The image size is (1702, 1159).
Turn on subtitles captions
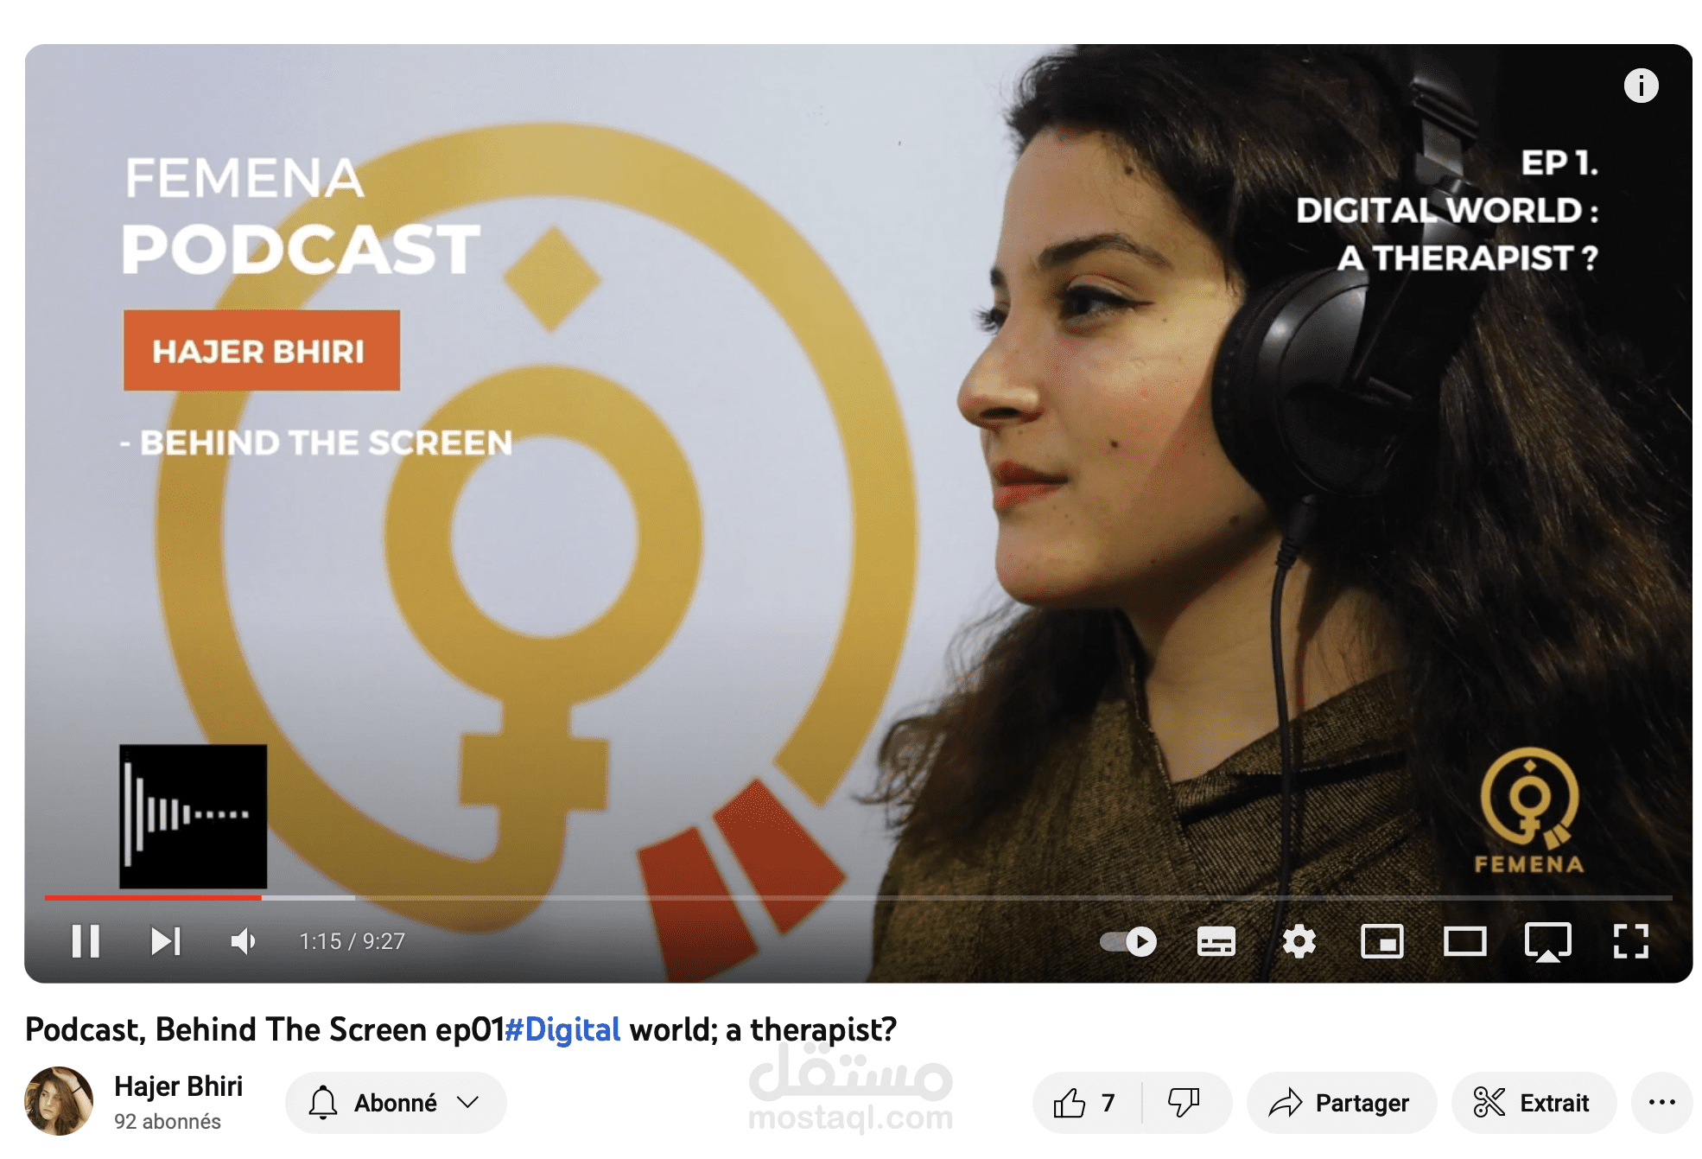tap(1216, 941)
